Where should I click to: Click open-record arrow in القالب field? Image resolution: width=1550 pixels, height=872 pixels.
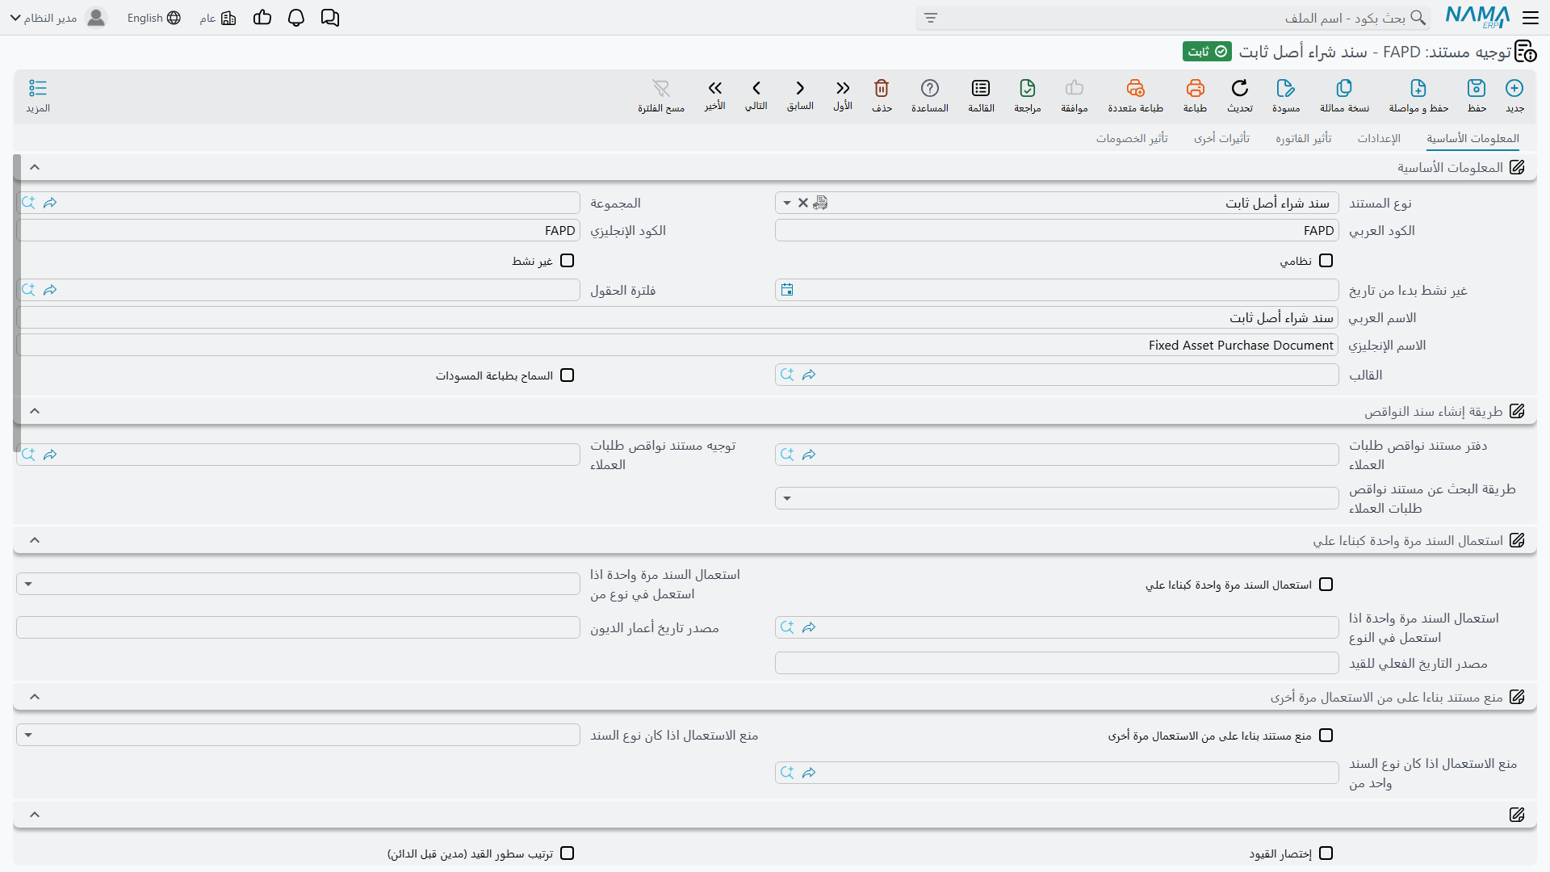coord(809,375)
